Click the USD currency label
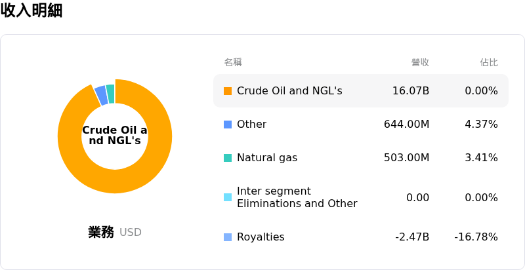 [131, 233]
